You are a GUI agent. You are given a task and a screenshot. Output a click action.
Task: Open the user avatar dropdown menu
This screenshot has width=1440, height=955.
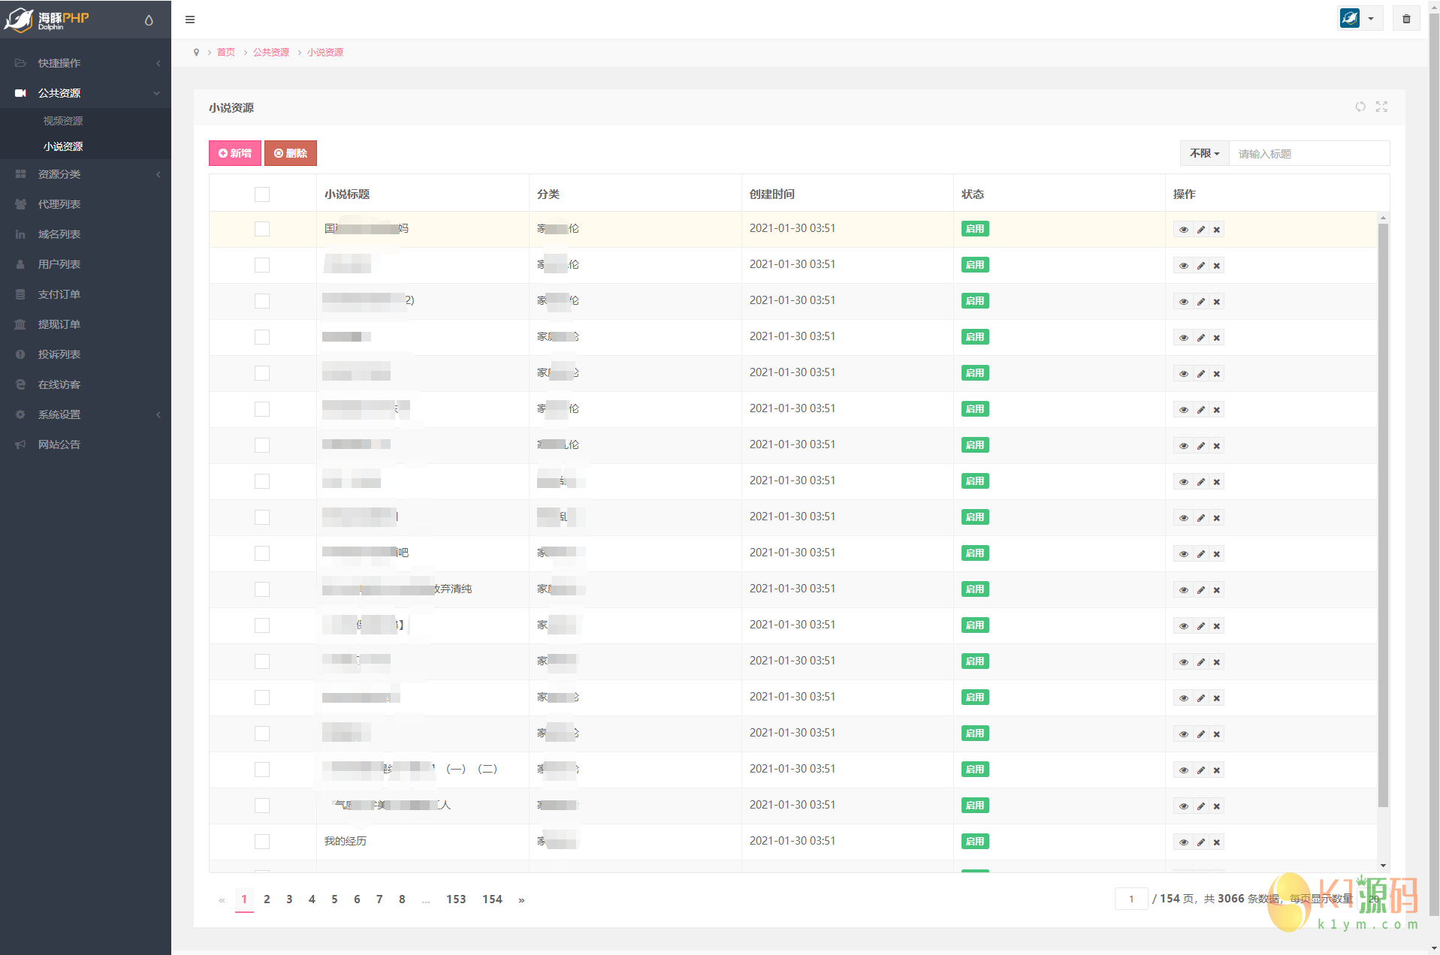point(1360,19)
